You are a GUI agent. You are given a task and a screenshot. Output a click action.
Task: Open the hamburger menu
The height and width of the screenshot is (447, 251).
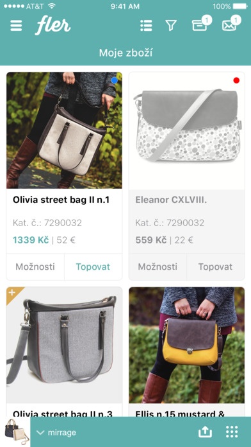[x=16, y=26]
